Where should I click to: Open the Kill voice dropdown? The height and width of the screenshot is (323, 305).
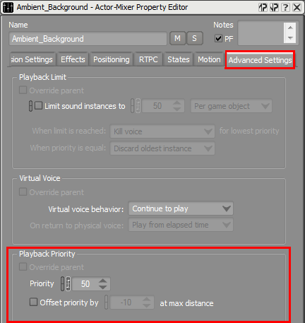162,131
